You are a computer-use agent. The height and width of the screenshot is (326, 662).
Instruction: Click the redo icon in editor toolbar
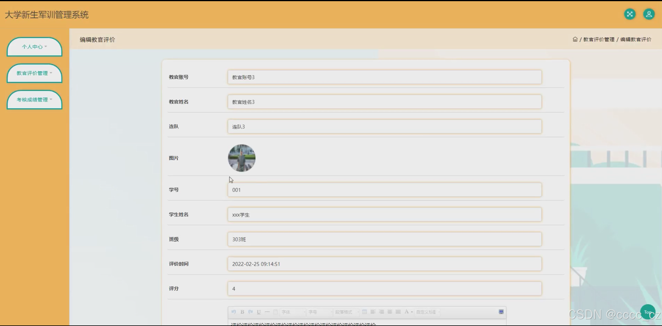click(250, 312)
